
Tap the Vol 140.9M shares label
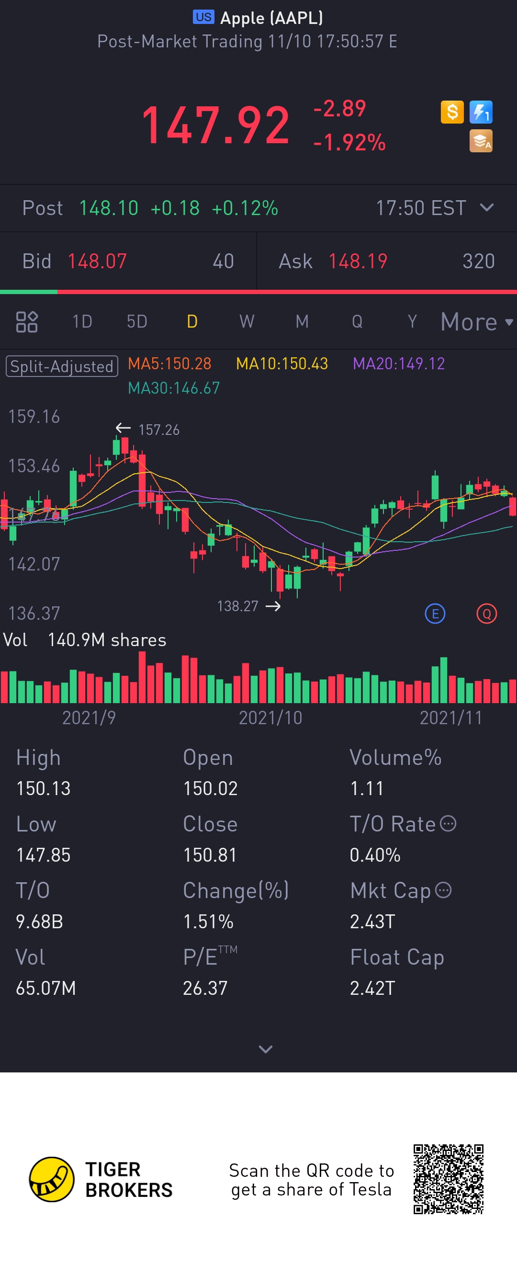(x=84, y=640)
